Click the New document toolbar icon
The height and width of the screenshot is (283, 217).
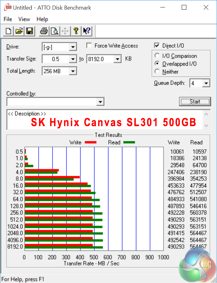[x=8, y=31]
